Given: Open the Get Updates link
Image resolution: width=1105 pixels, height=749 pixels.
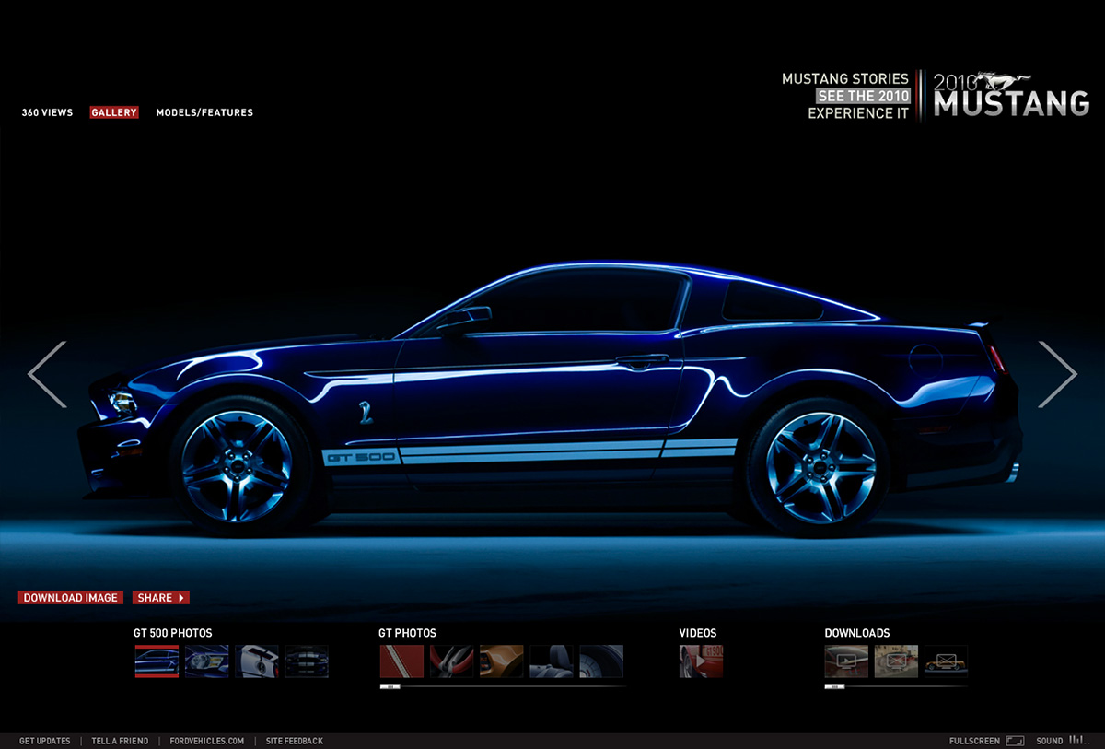Looking at the screenshot, I should click(x=45, y=741).
